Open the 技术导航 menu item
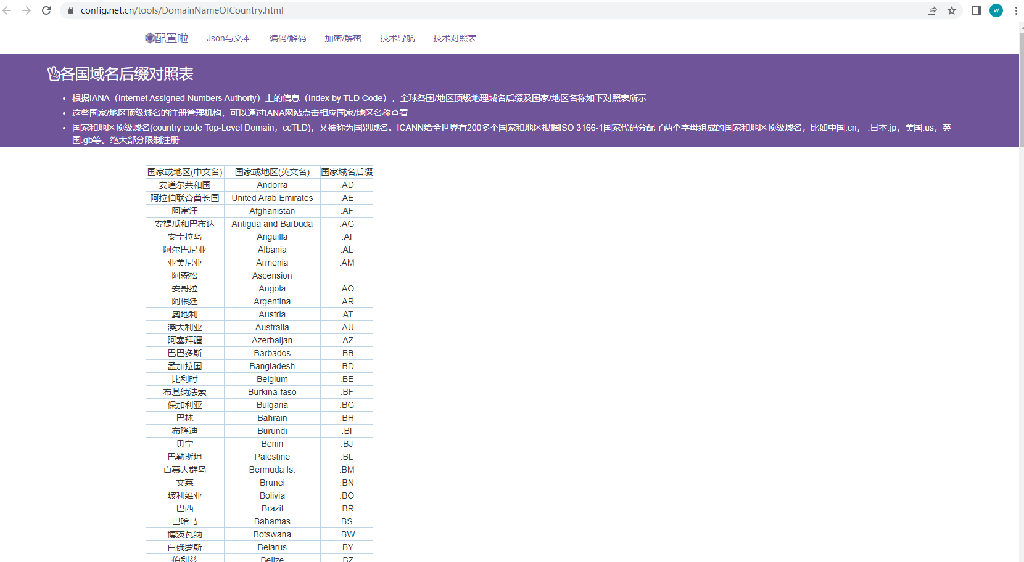 (397, 38)
